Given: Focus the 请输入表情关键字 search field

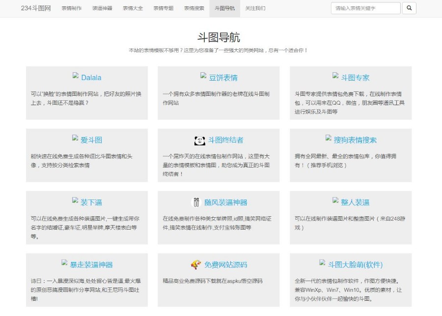Looking at the screenshot, I should pyautogui.click(x=365, y=8).
